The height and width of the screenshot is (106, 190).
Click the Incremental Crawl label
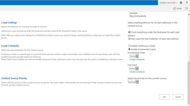coord(136,53)
